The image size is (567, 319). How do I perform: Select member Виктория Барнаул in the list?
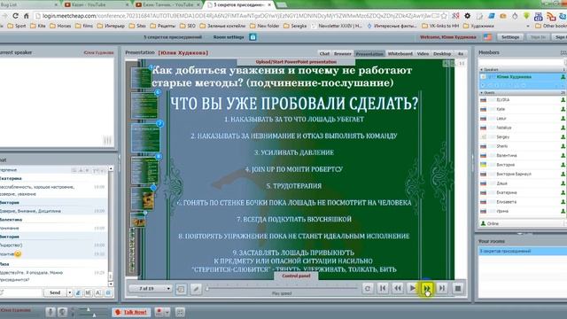pyautogui.click(x=523, y=174)
